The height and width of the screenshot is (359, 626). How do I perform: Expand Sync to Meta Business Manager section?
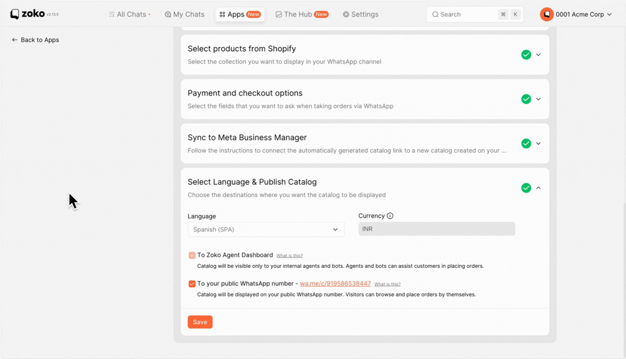(538, 143)
